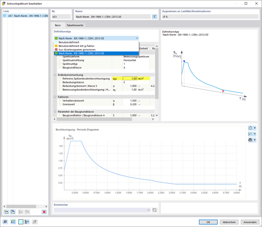
Task: Open the units and decimals icon
Action: [x=13, y=222]
